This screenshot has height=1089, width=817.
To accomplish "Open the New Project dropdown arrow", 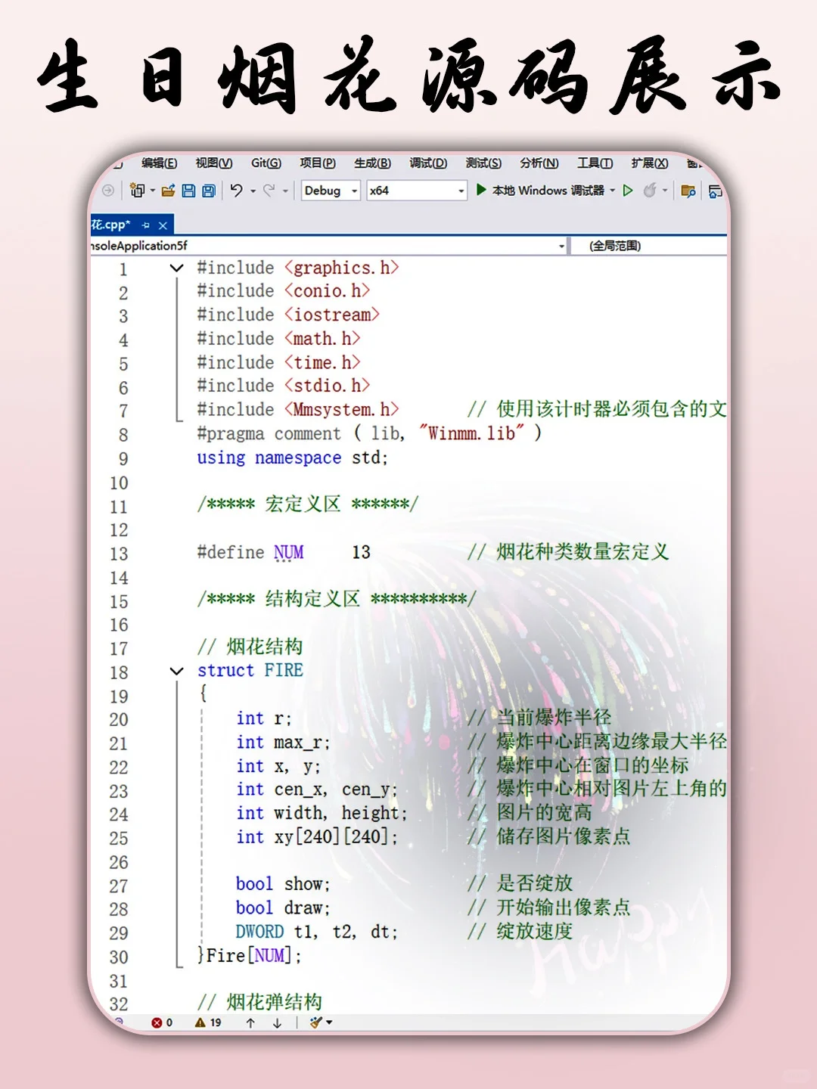I will click(152, 191).
